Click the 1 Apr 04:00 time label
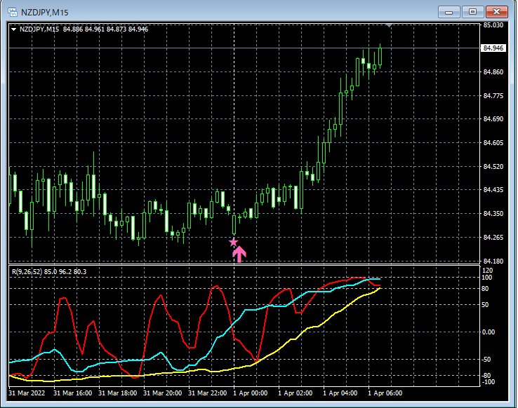Image resolution: width=518 pixels, height=408 pixels. pyautogui.click(x=340, y=393)
